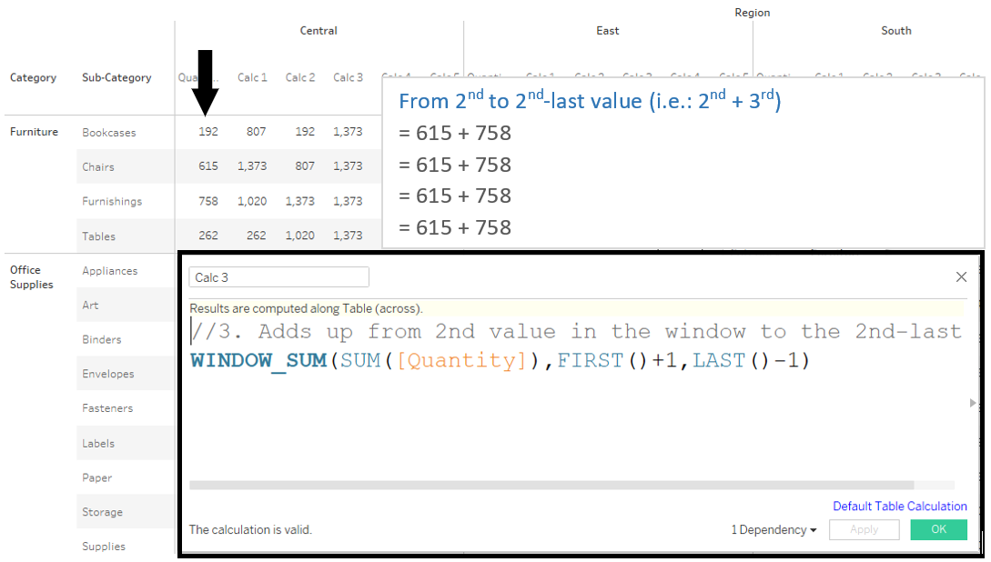
Task: Click the Office Supplies category label
Action: pyautogui.click(x=32, y=277)
